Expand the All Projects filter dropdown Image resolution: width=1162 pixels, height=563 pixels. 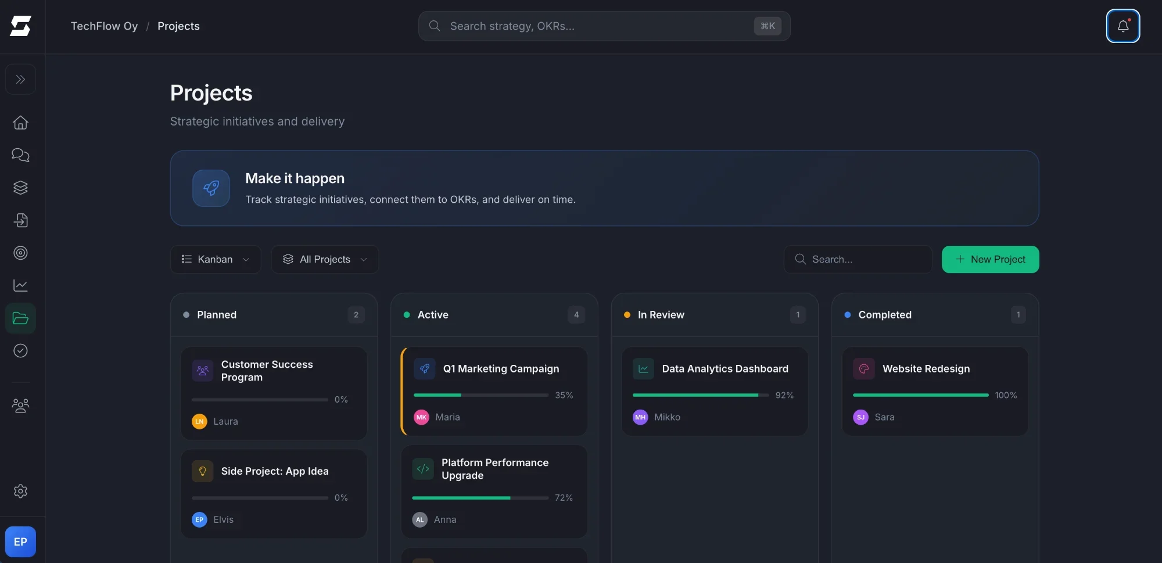[324, 259]
